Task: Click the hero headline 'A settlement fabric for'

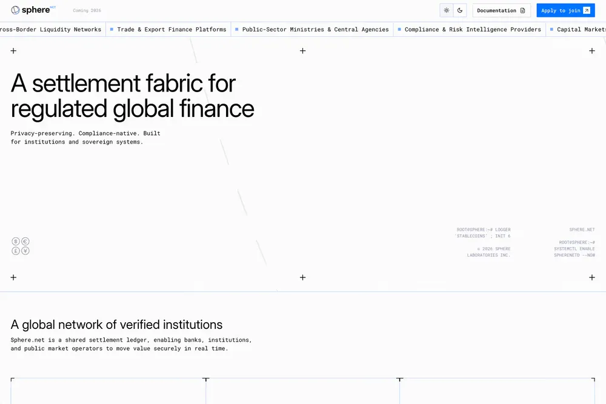Action: click(x=123, y=83)
